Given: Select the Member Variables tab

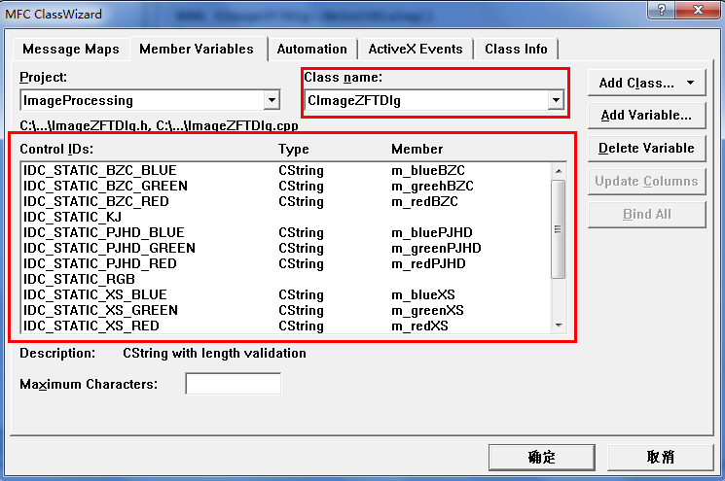Looking at the screenshot, I should tap(197, 49).
